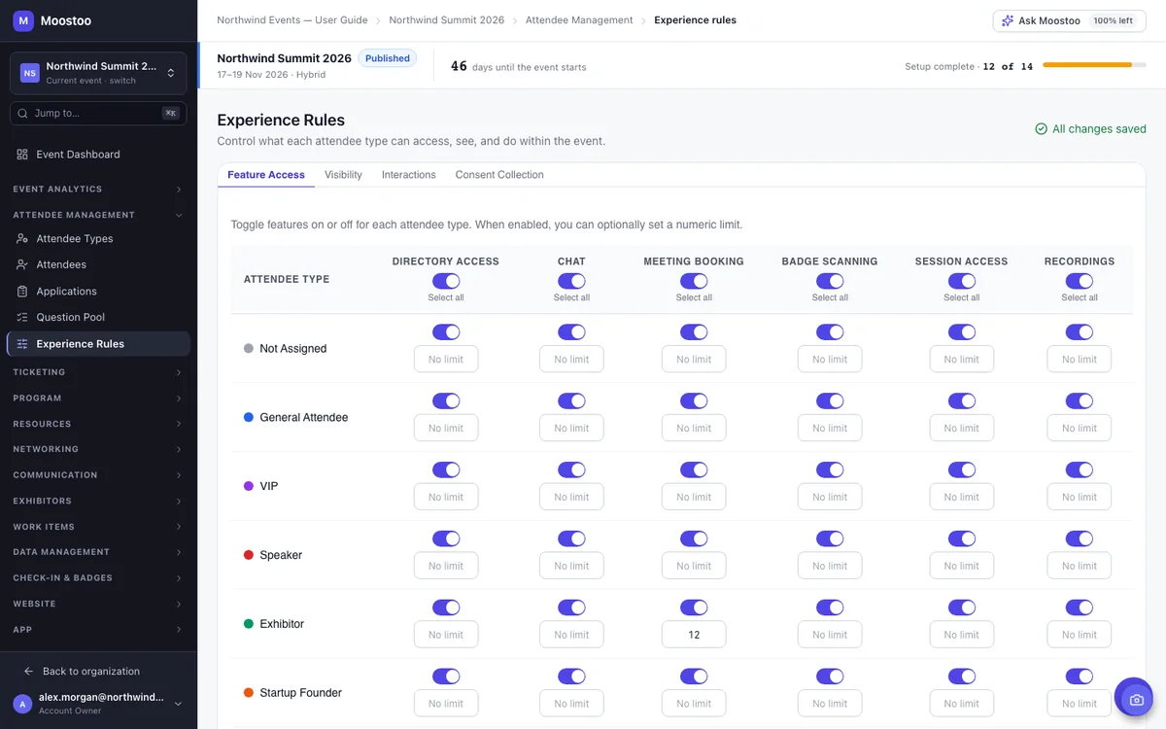Image resolution: width=1166 pixels, height=729 pixels.
Task: Switch to the Feature Access tab
Action: pyautogui.click(x=266, y=175)
